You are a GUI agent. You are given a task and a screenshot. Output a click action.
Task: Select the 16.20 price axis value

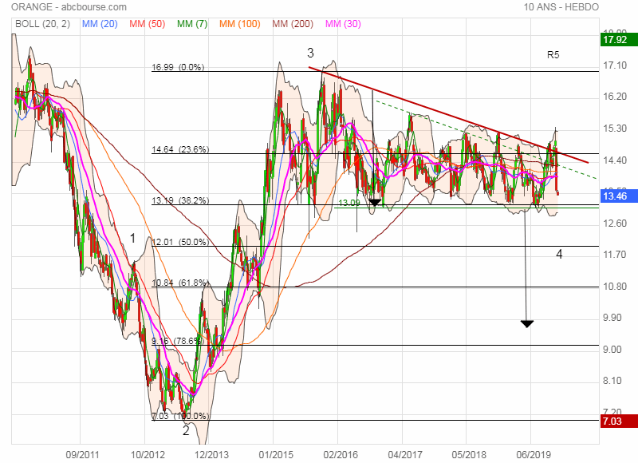(615, 97)
